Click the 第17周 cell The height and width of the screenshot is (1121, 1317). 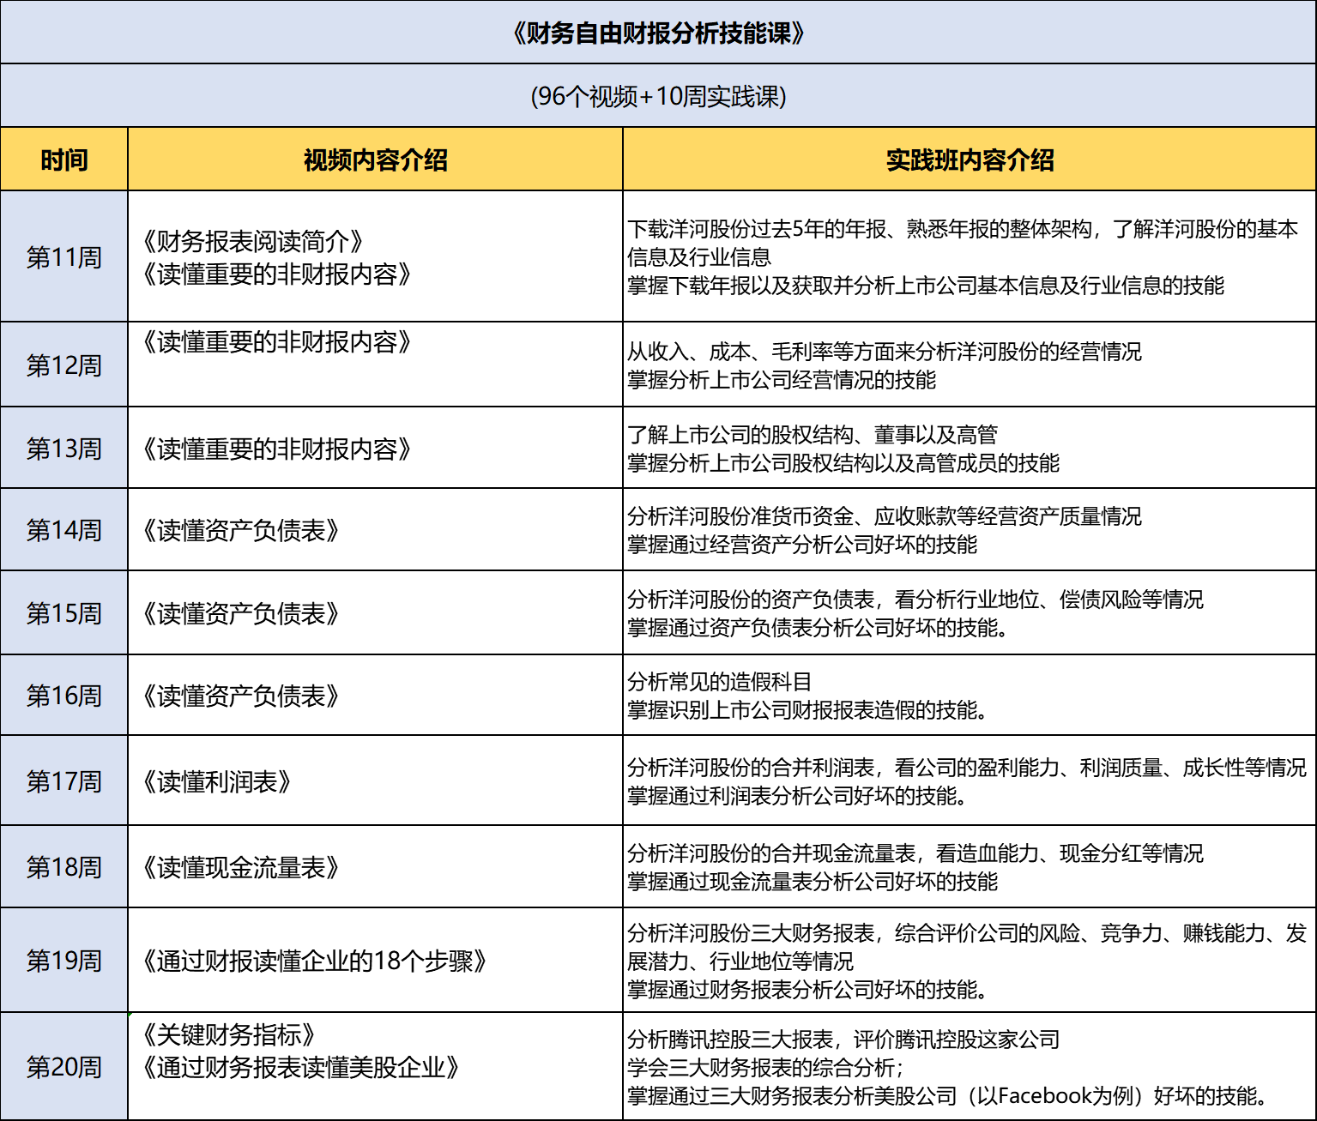64,781
